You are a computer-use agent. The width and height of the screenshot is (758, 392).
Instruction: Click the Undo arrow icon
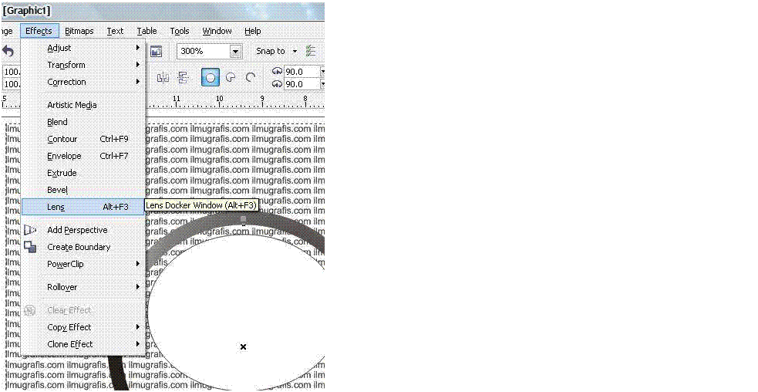click(x=8, y=51)
